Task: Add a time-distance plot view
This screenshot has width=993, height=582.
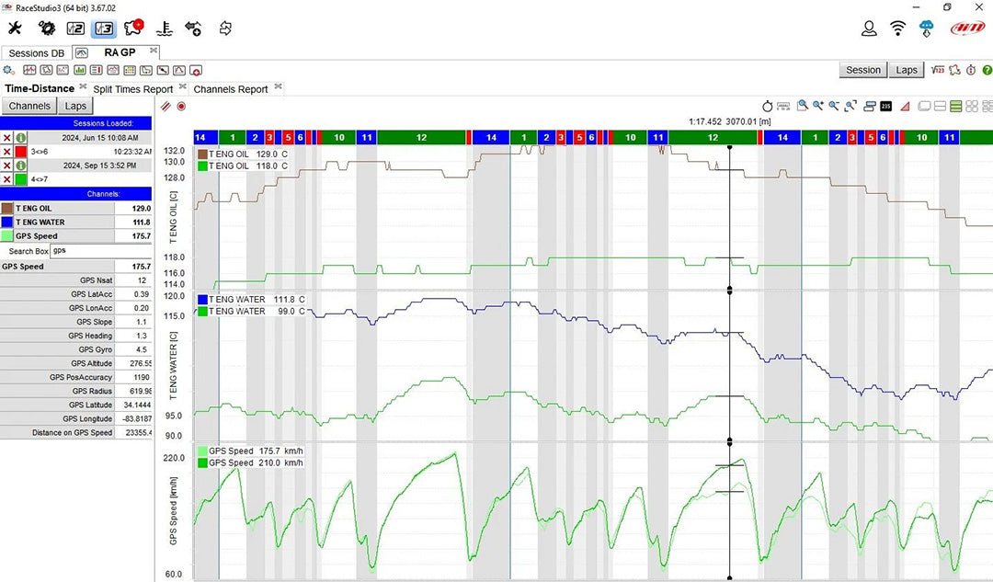Action: (29, 70)
